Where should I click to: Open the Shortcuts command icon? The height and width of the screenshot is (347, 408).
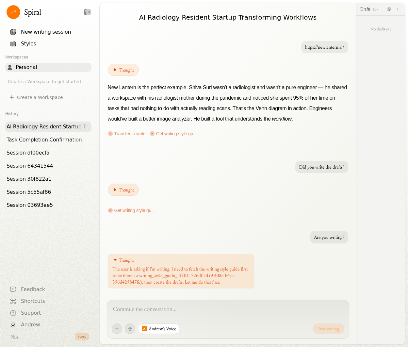point(13,301)
